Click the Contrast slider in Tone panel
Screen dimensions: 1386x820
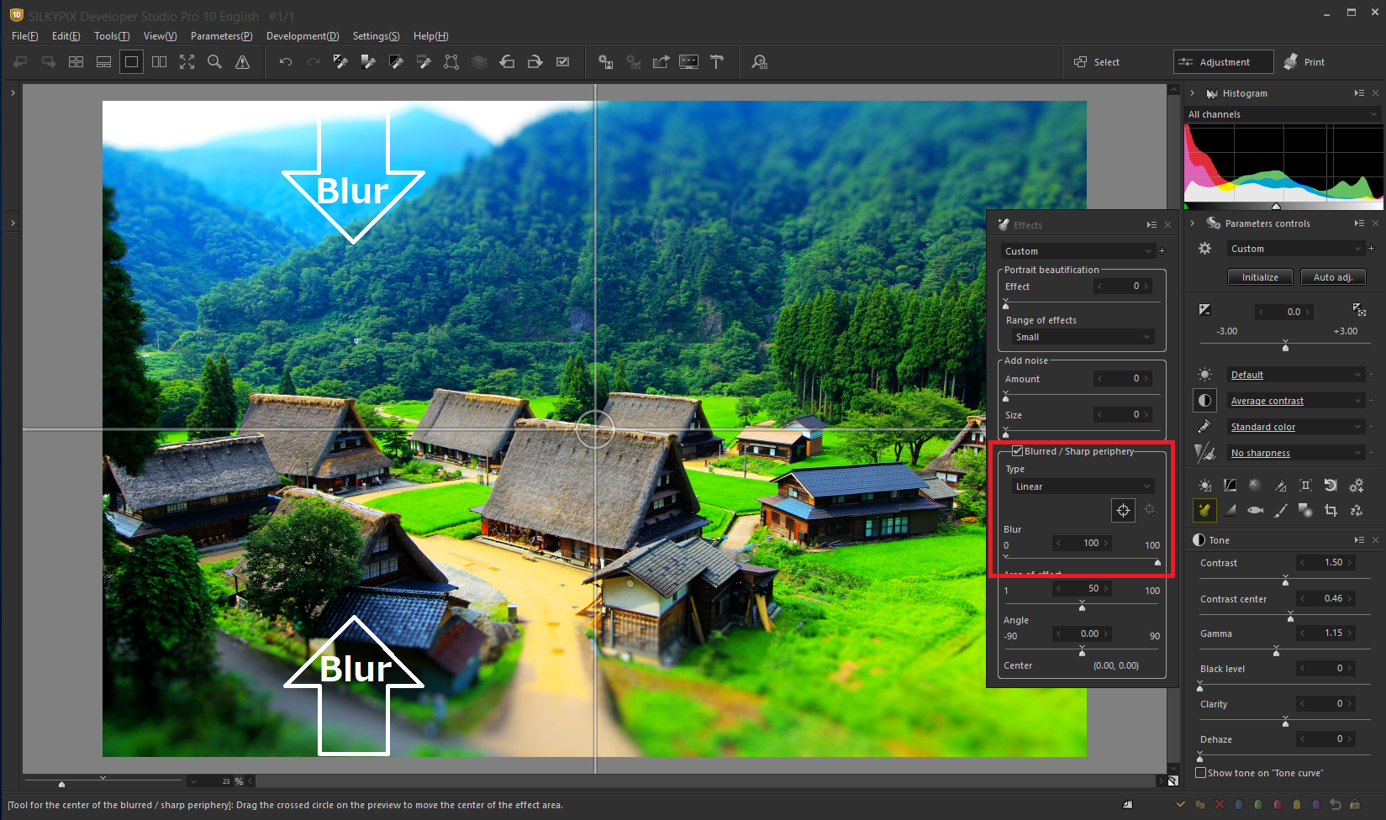1285,580
